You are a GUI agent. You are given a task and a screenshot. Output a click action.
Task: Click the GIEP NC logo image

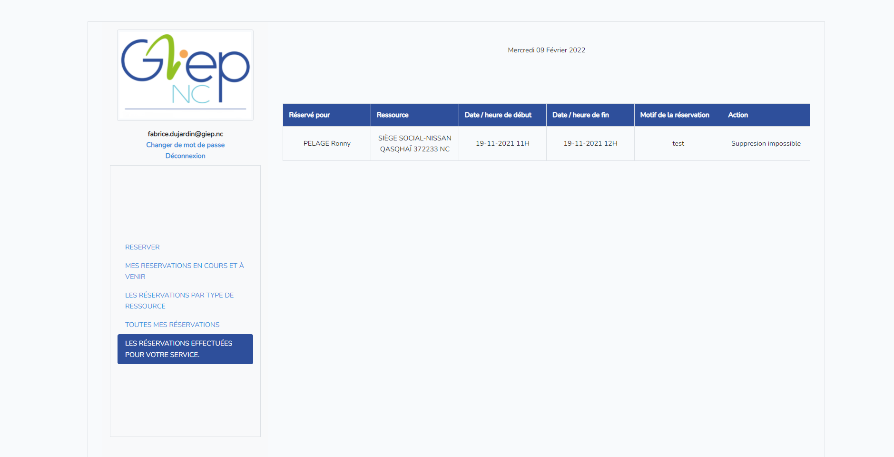185,75
